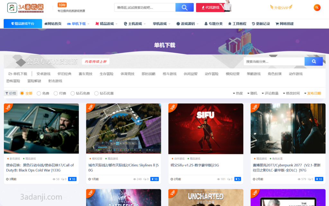Select the 怀旧经典 category link
Viewport: 329px width, 206px height.
click(64, 74)
